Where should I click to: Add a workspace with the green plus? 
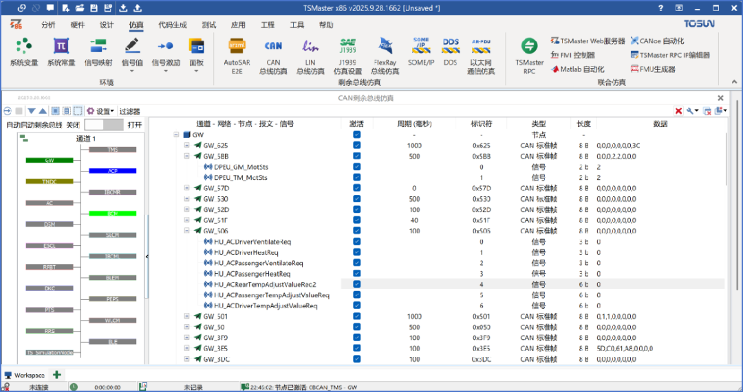click(57, 375)
